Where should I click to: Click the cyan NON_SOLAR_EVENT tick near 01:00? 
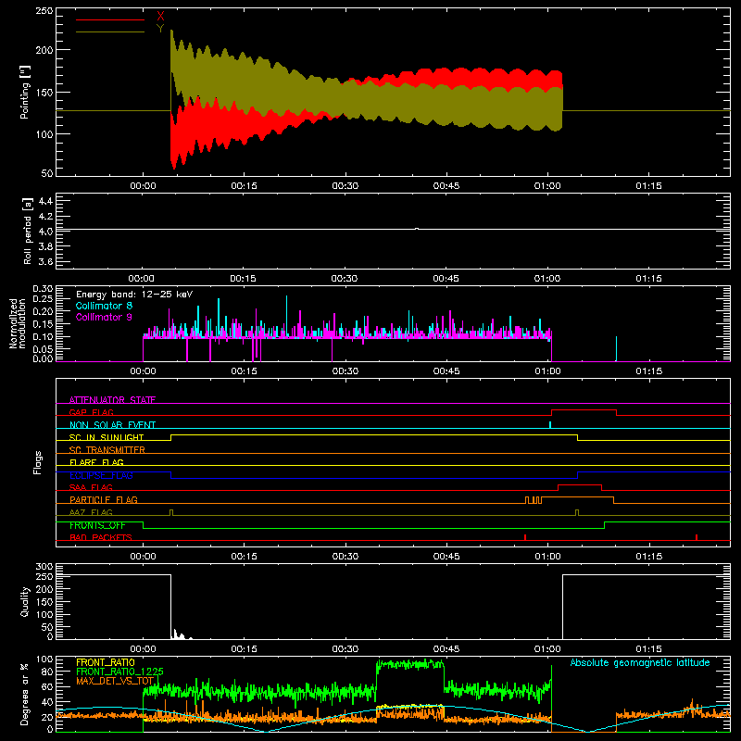(550, 425)
